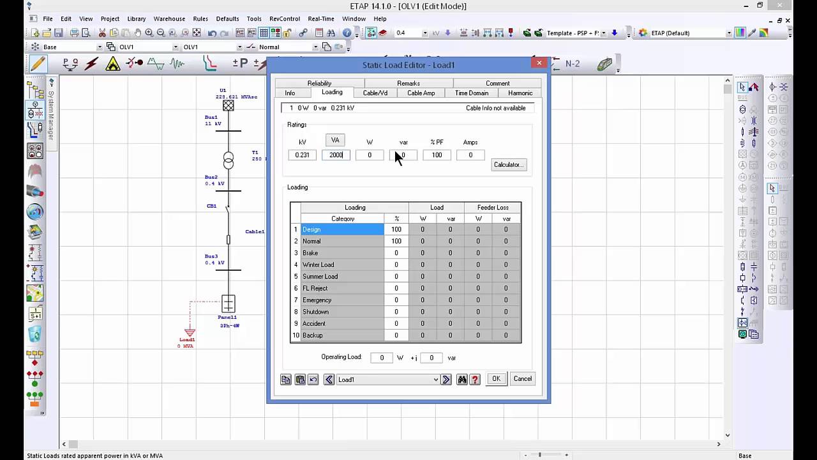Screen dimensions: 817x460
Task: Open the File menu
Action: click(48, 19)
